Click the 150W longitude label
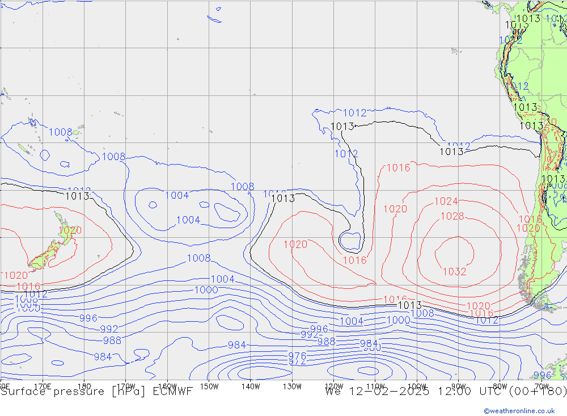567x416 pixels. pos(209,386)
